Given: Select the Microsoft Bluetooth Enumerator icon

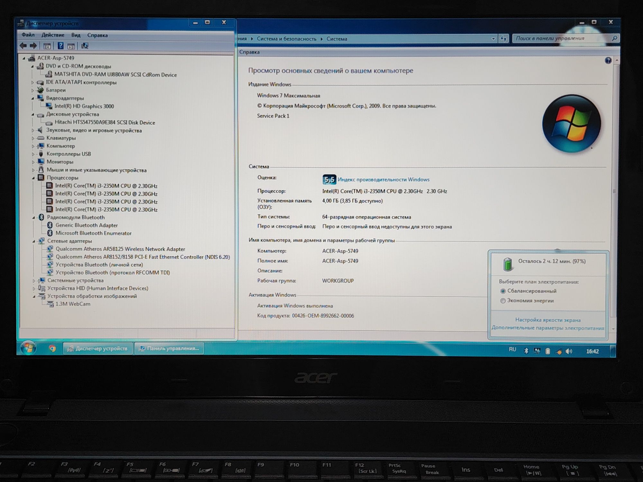Looking at the screenshot, I should (50, 233).
